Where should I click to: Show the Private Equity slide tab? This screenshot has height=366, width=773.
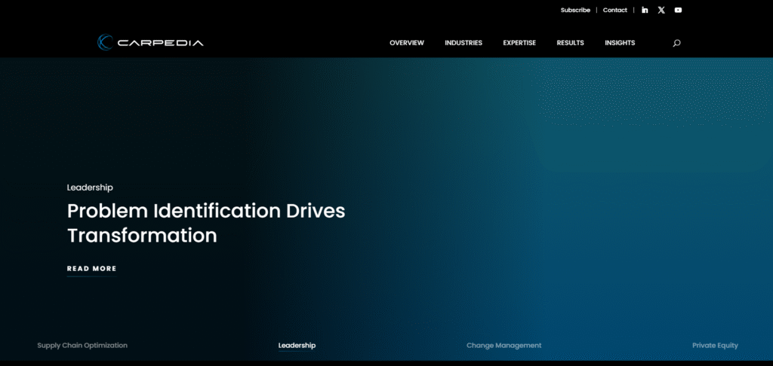click(x=715, y=345)
